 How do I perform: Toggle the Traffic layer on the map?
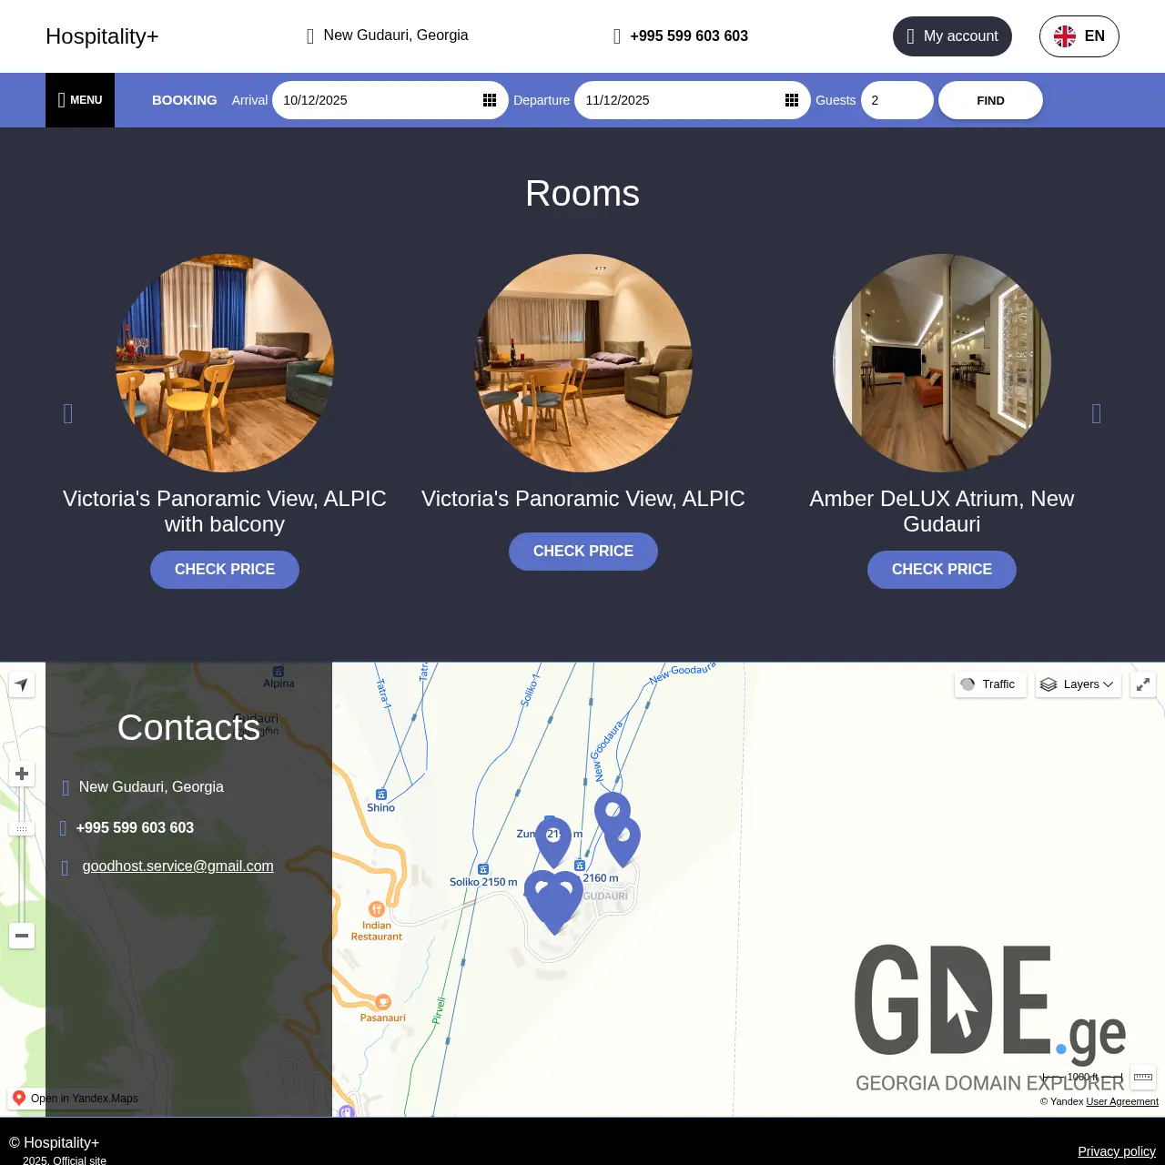(989, 684)
